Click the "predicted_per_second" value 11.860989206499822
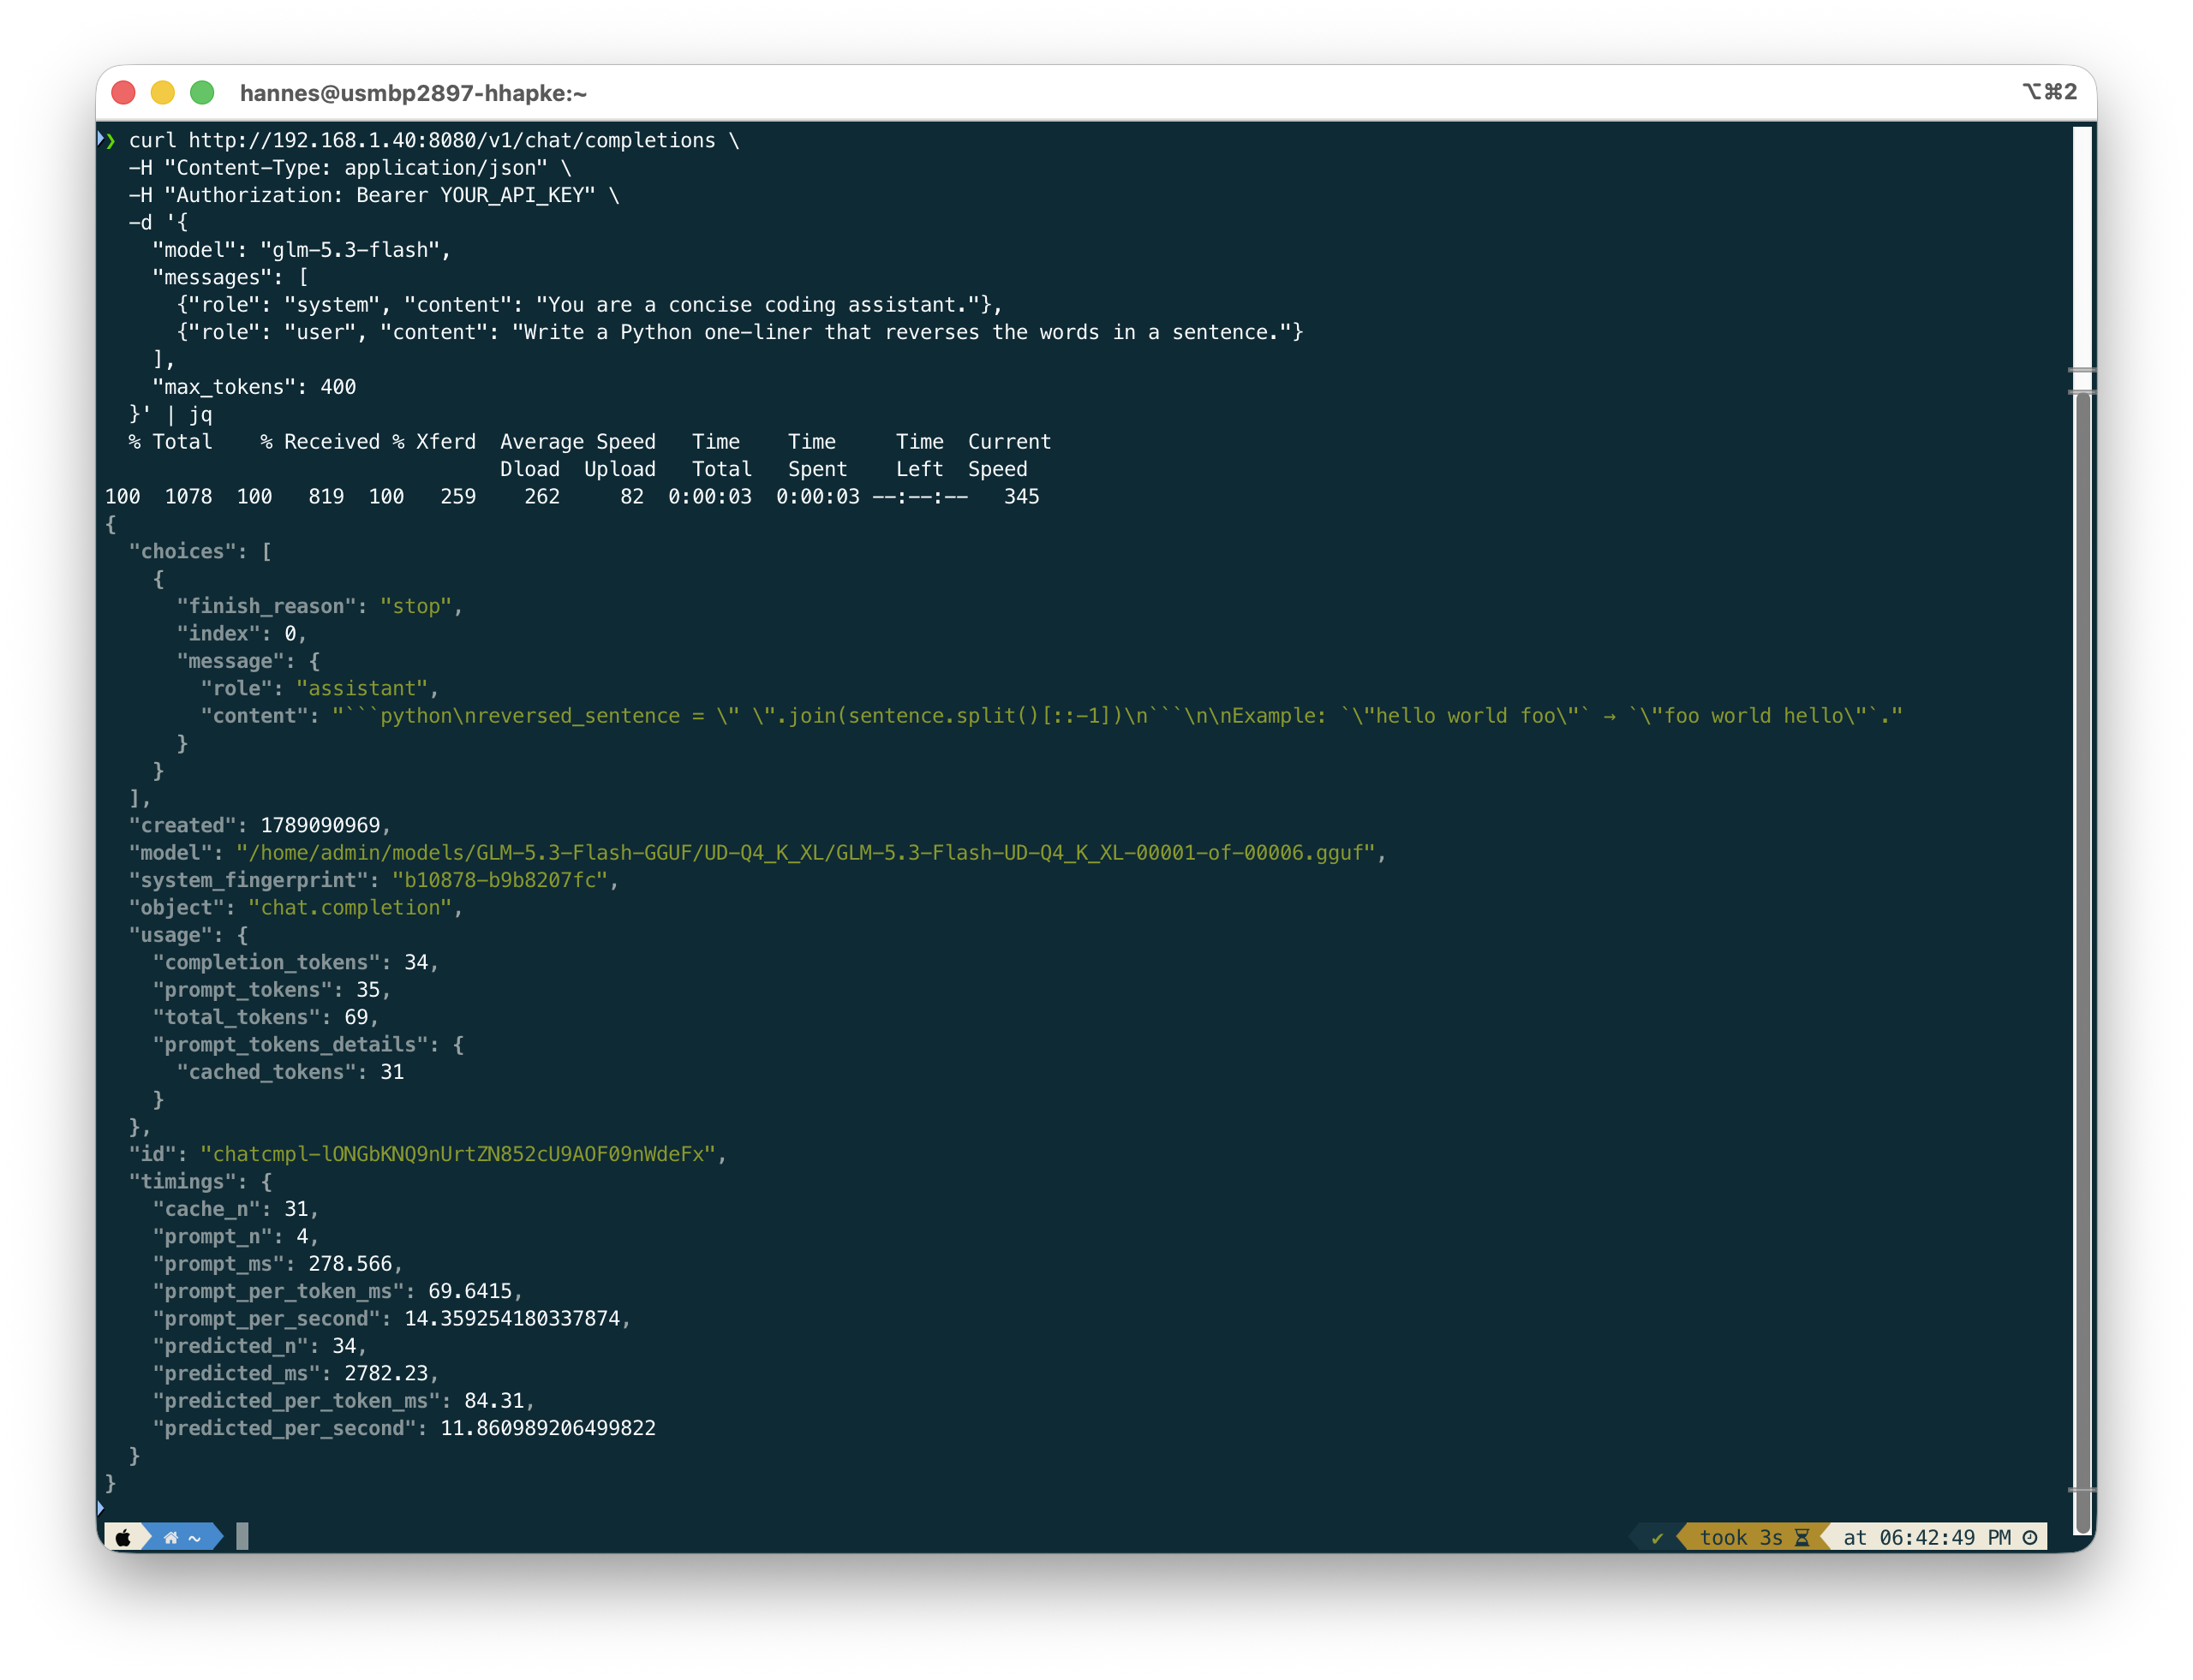Screen dimensions: 2193x1680 [548, 1428]
